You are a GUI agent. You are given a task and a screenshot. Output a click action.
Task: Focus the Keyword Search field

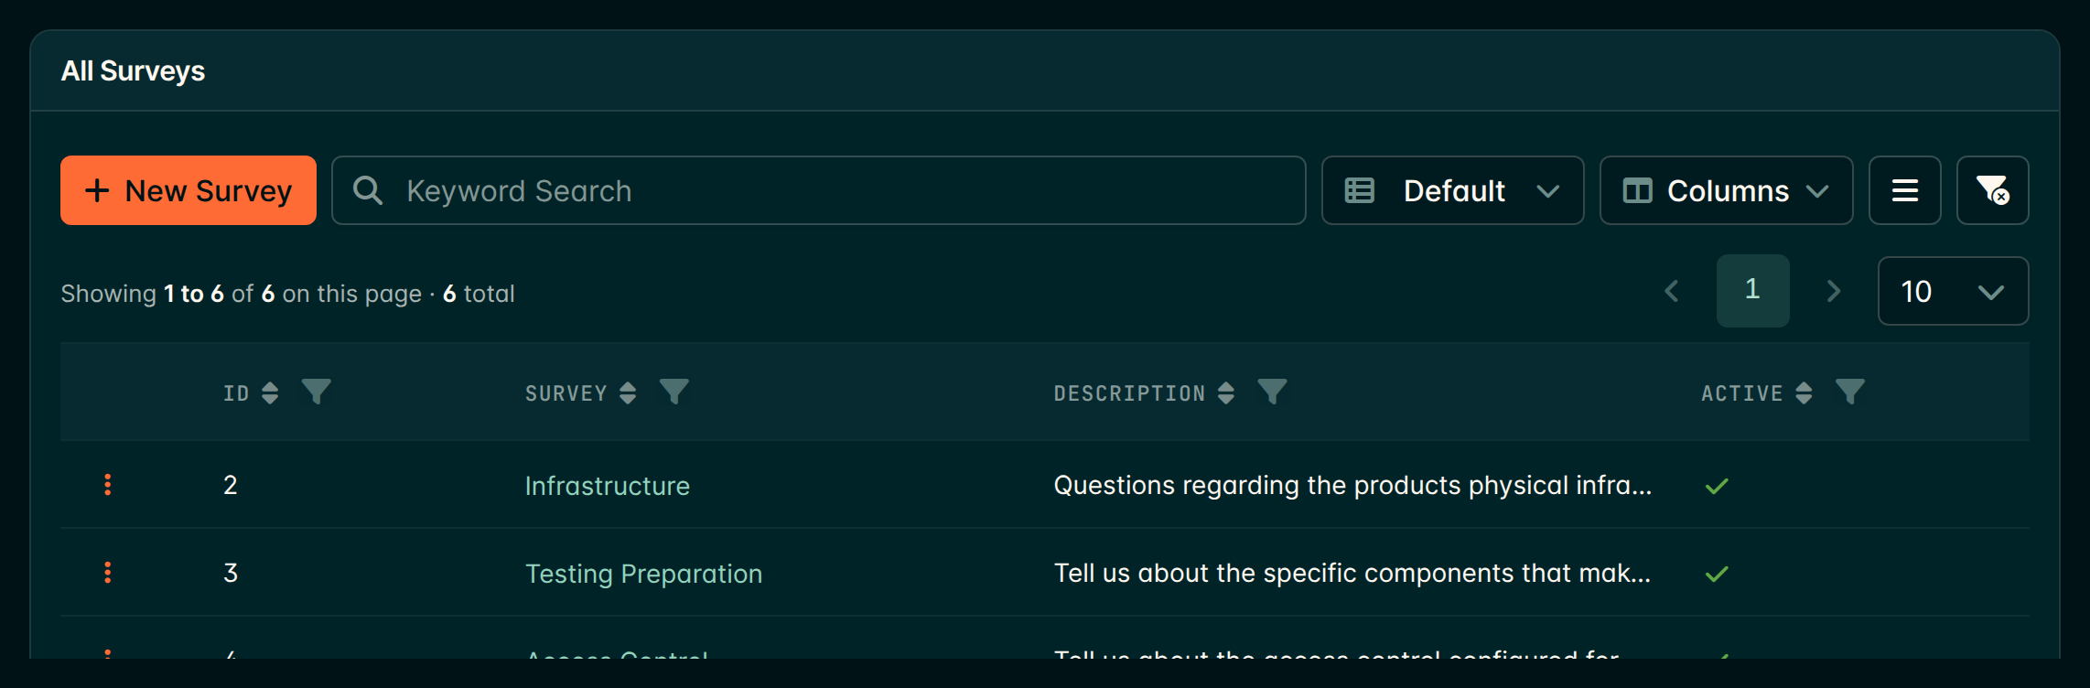pos(818,190)
